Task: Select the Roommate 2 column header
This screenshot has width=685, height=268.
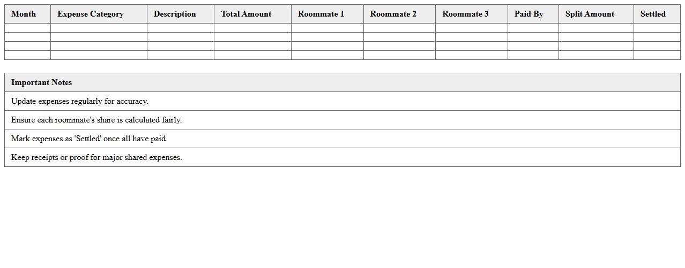Action: (x=393, y=14)
